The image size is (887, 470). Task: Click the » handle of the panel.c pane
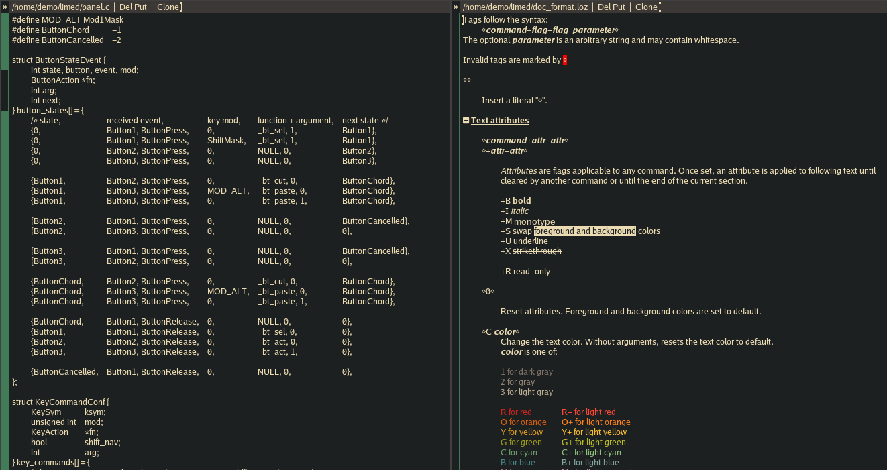pyautogui.click(x=5, y=7)
